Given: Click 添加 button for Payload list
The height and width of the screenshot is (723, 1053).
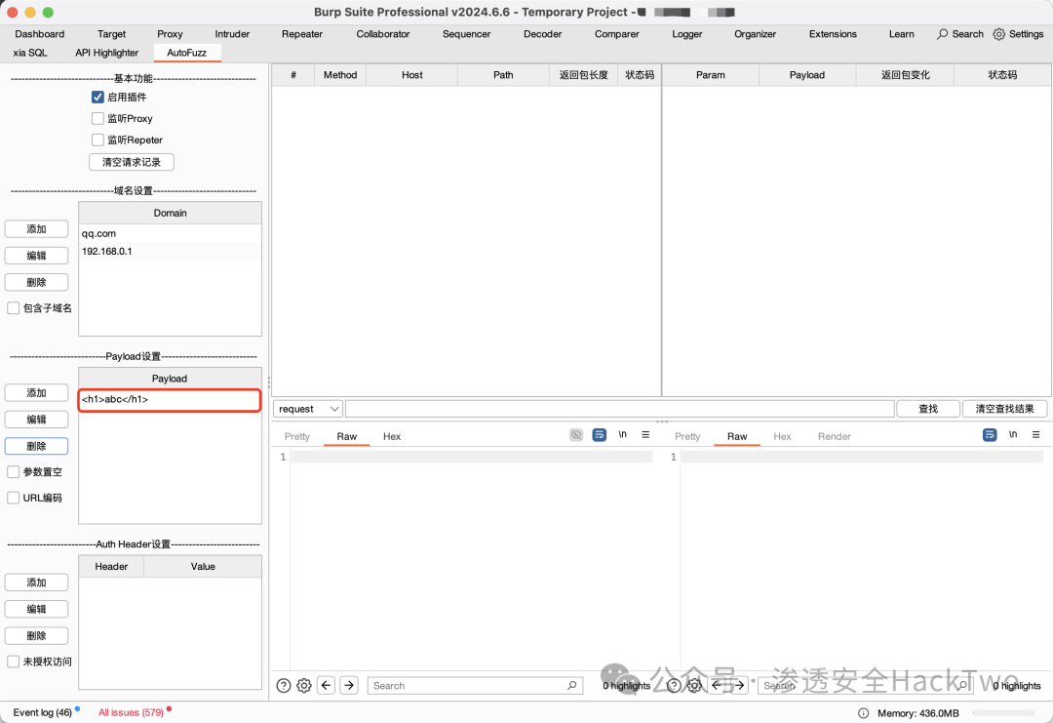Looking at the screenshot, I should pos(36,392).
